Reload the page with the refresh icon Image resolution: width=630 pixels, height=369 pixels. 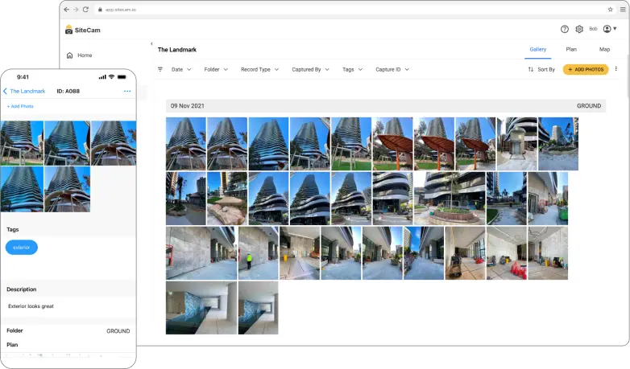click(85, 9)
